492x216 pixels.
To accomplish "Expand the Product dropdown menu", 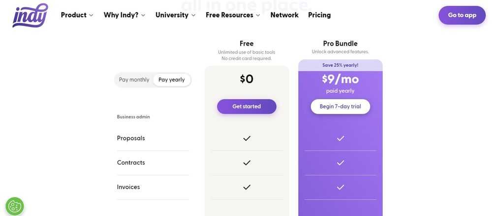I will click(x=77, y=15).
